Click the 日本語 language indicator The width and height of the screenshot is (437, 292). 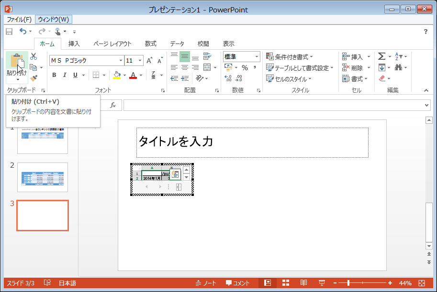tap(67, 283)
